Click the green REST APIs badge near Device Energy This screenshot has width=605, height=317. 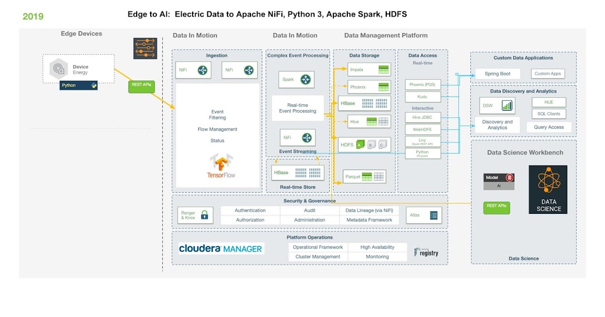click(141, 87)
